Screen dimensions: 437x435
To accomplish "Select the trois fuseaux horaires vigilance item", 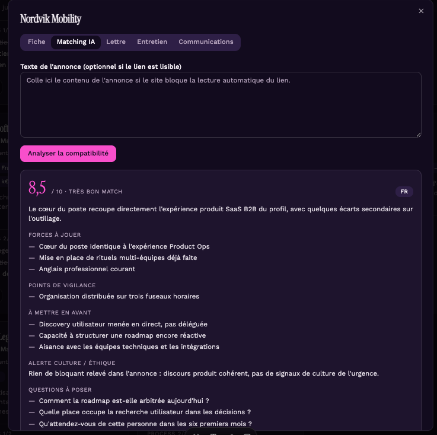I will point(119,296).
